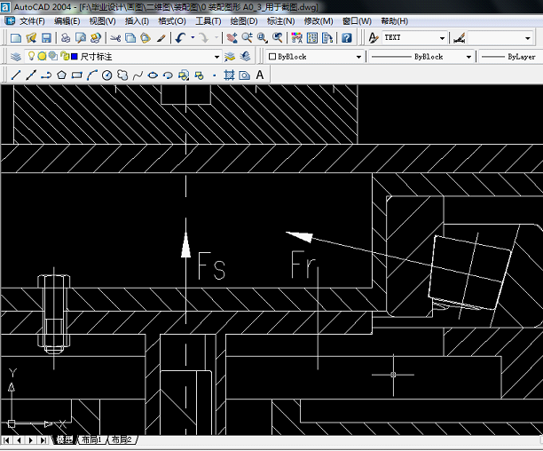Open Properties palette icon

point(296,38)
